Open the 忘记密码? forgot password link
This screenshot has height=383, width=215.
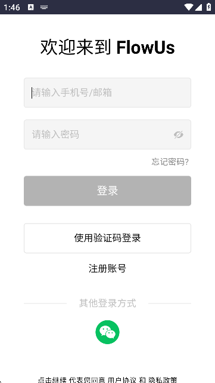pyautogui.click(x=170, y=162)
